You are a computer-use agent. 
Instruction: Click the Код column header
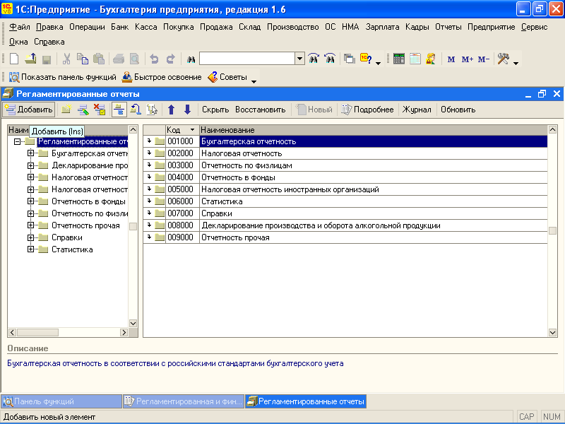[182, 130]
